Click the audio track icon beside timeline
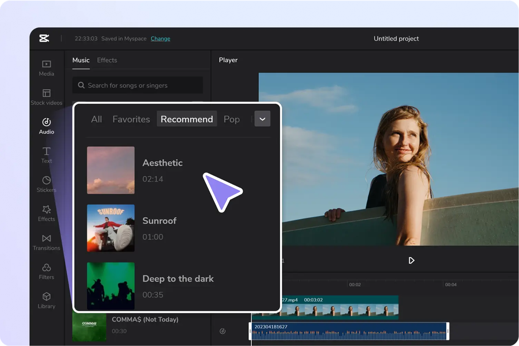 (x=223, y=331)
